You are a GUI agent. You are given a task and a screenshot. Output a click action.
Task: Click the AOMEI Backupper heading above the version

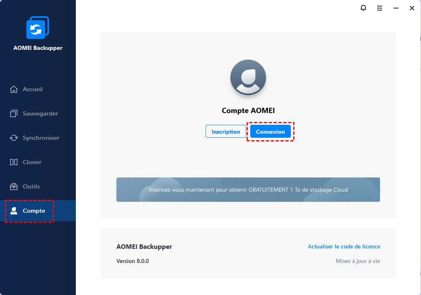144,247
